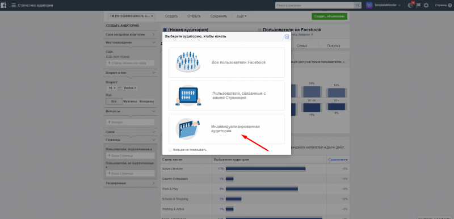Click the Статистика аудитории title

[x=35, y=6]
